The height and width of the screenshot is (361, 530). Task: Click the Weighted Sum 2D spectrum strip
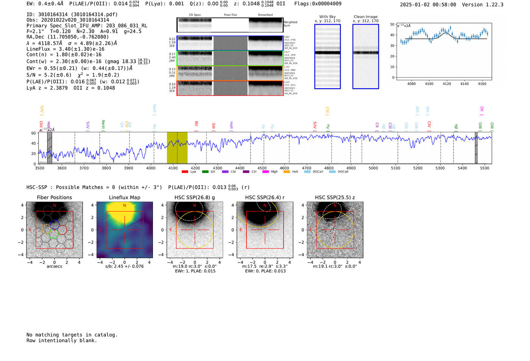(230, 25)
